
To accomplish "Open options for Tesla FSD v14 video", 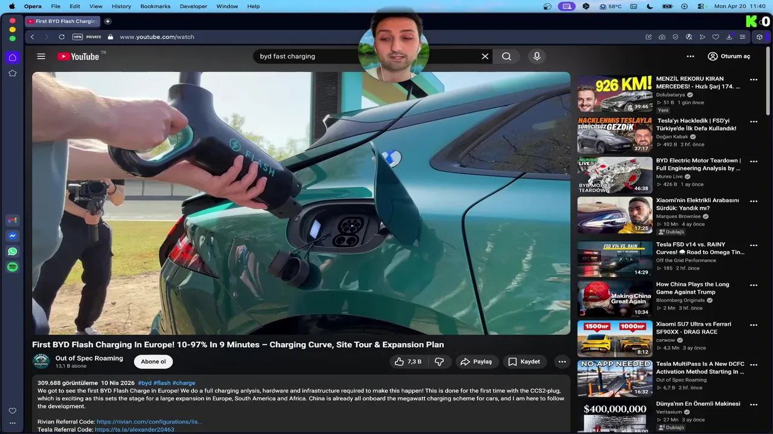I will click(x=753, y=245).
